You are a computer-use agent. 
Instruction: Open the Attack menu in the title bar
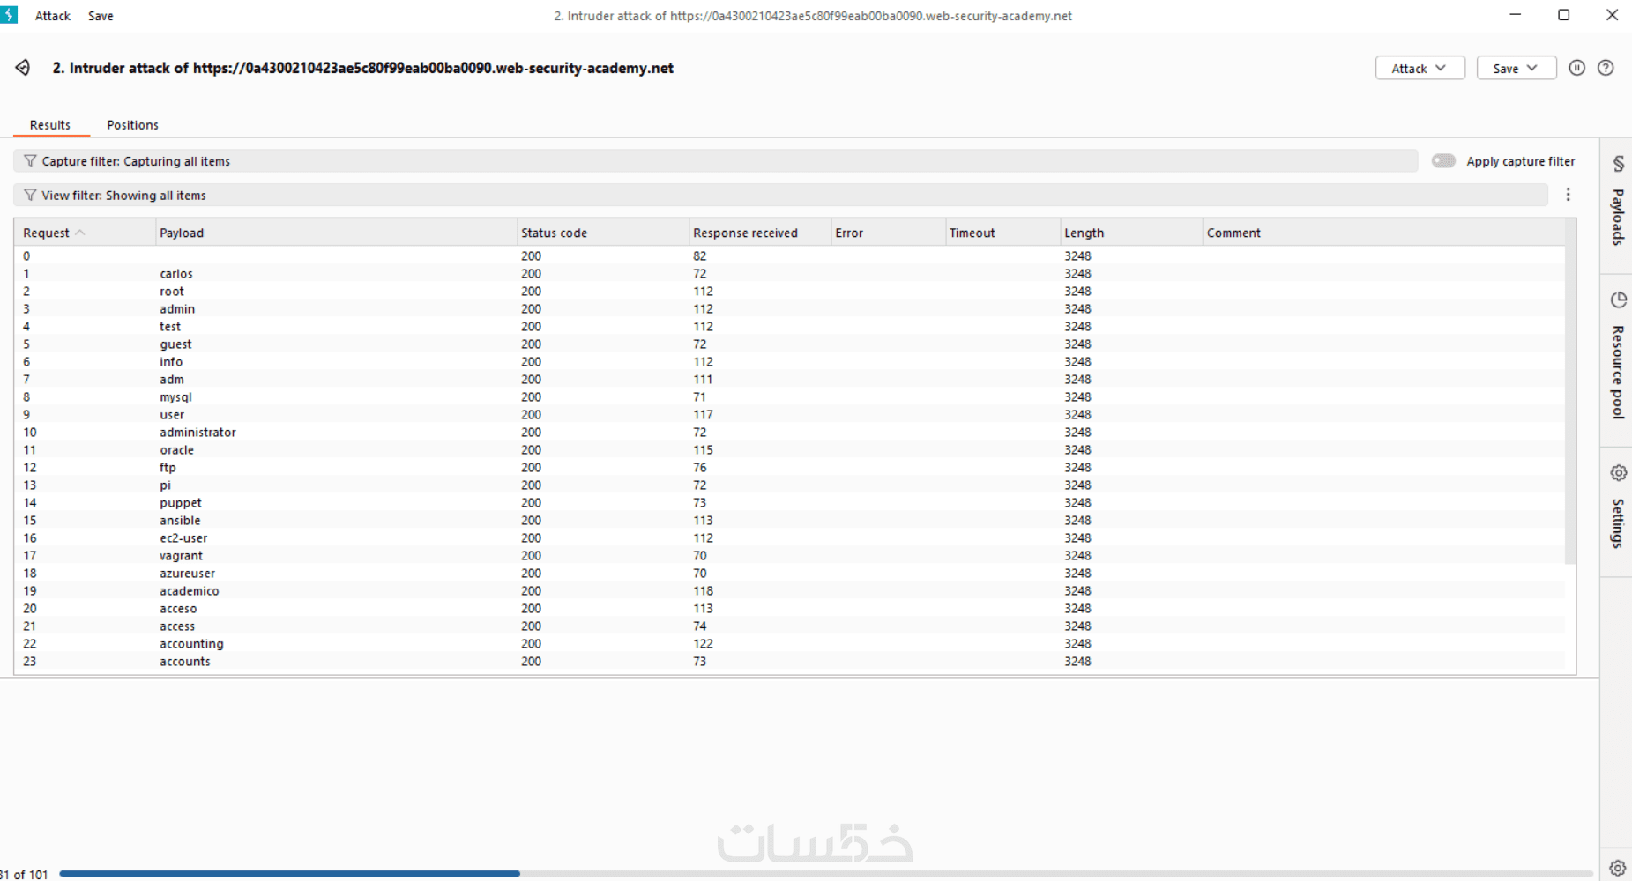(x=53, y=16)
